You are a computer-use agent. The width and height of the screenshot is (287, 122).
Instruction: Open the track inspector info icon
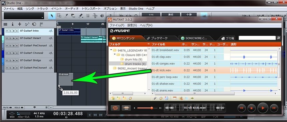pyautogui.click(x=13, y=24)
